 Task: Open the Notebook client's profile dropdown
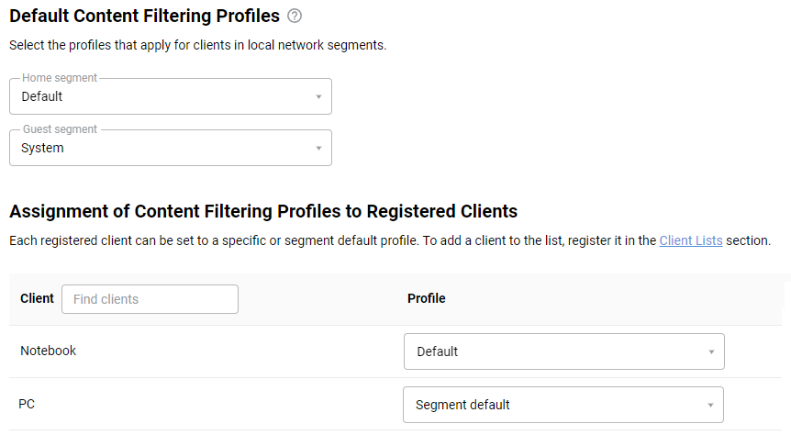point(563,351)
